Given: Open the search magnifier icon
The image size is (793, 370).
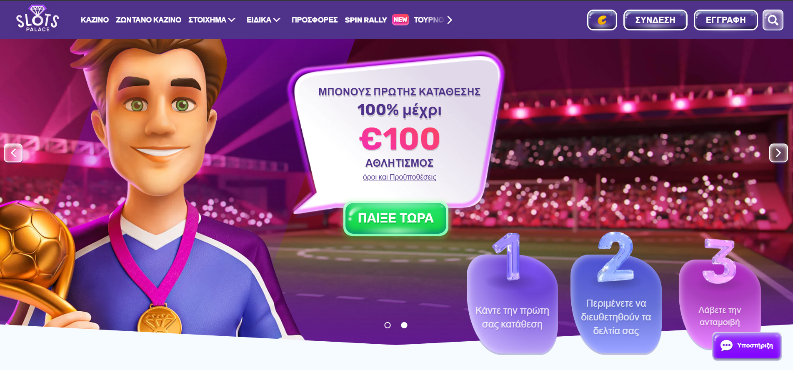Looking at the screenshot, I should (773, 20).
